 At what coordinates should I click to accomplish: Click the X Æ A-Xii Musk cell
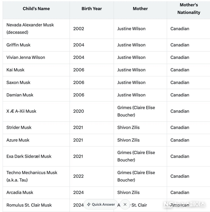click(x=21, y=111)
